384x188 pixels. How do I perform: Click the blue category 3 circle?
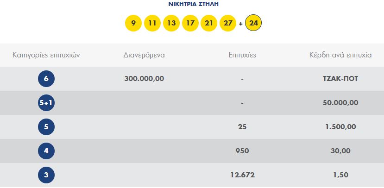[46, 175]
